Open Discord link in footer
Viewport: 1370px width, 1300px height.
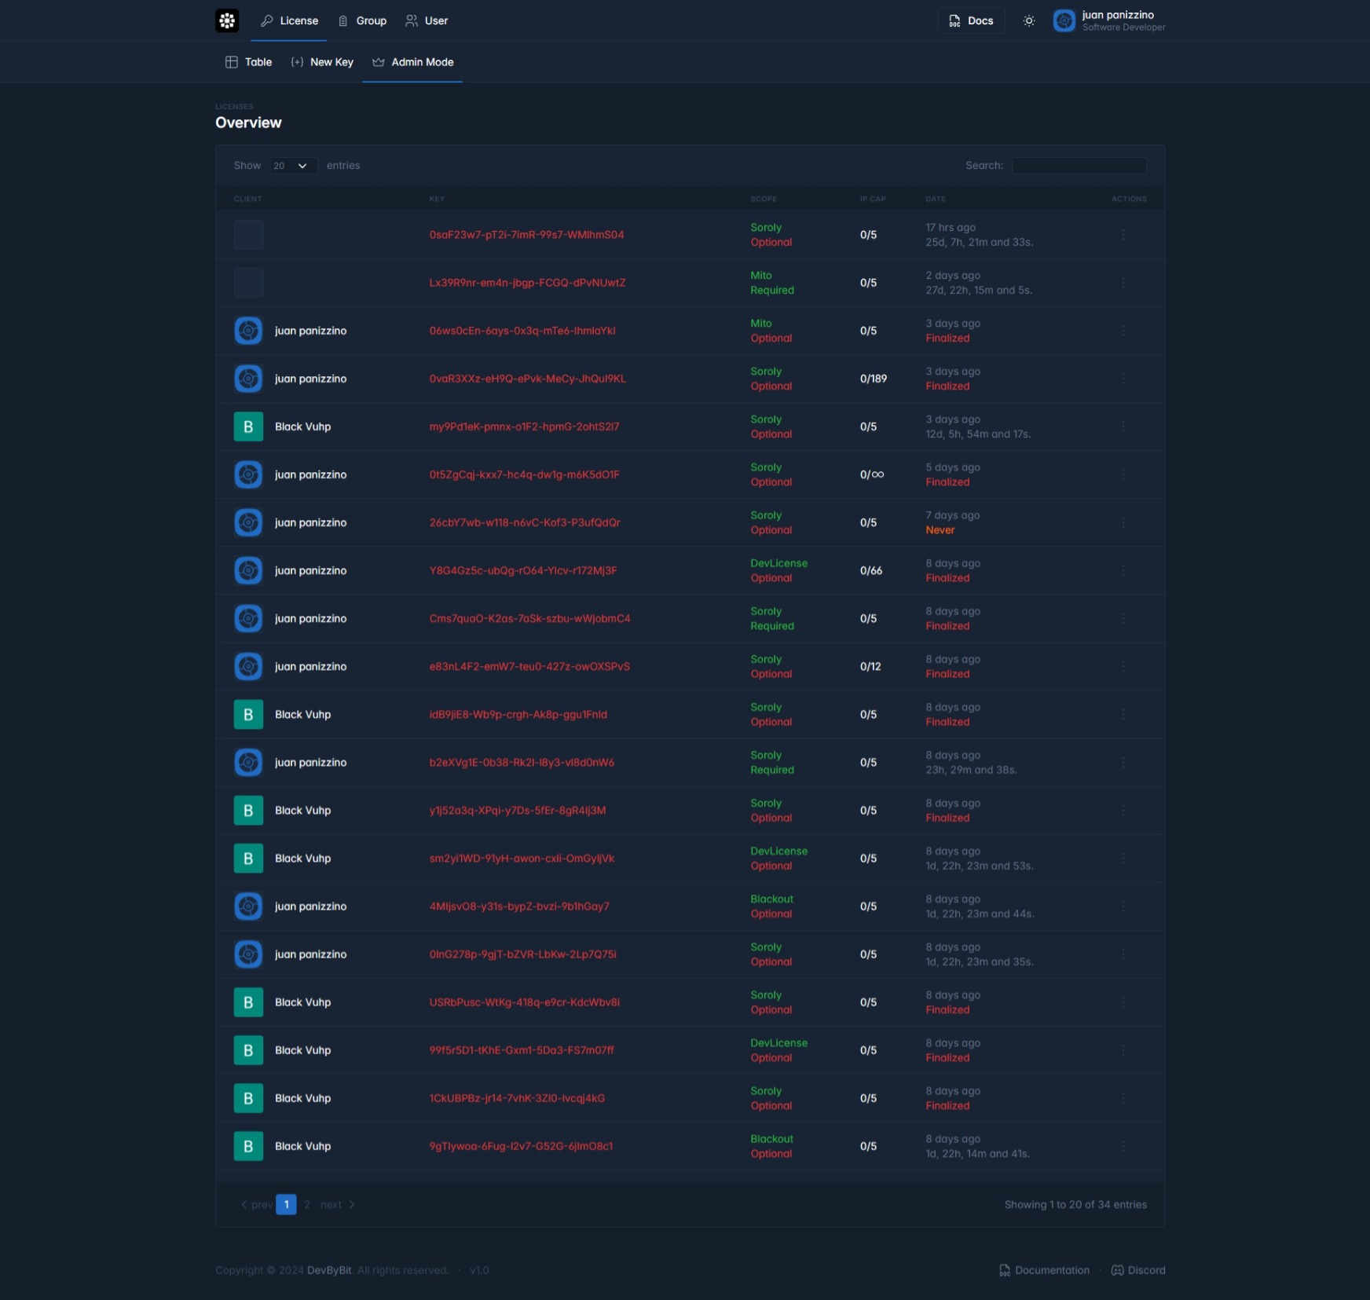(x=1137, y=1270)
